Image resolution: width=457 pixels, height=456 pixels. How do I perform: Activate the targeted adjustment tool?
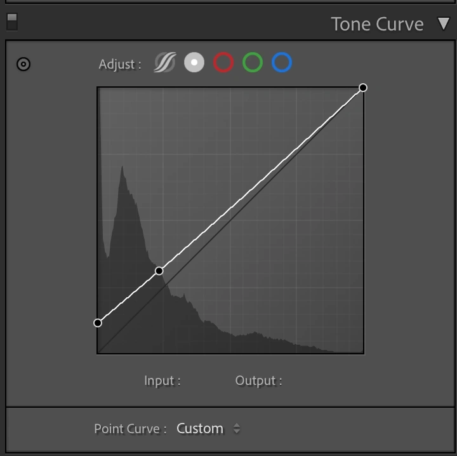(23, 64)
